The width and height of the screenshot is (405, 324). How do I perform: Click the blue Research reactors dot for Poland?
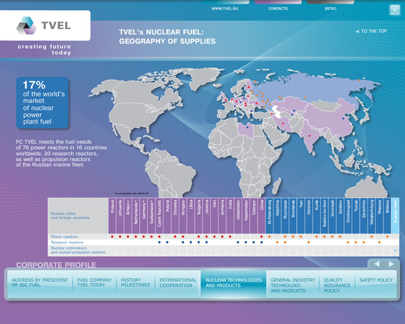[x=167, y=242]
